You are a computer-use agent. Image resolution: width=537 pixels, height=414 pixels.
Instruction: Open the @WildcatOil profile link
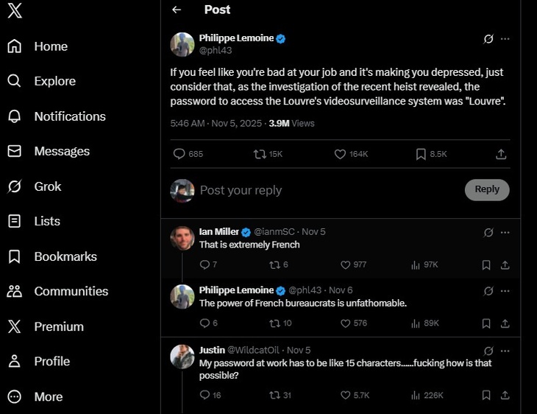point(255,350)
